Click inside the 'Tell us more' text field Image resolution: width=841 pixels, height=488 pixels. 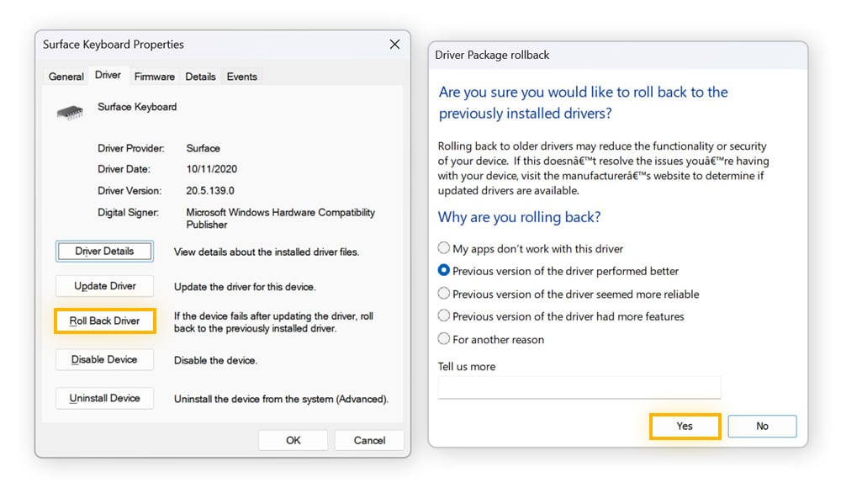[580, 387]
